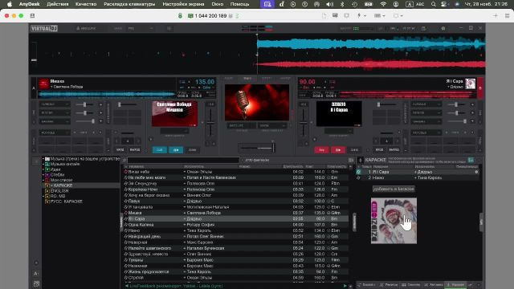Expand the «Музыка онлайн» tree folder
The height and width of the screenshot is (289, 514).
click(x=43, y=164)
